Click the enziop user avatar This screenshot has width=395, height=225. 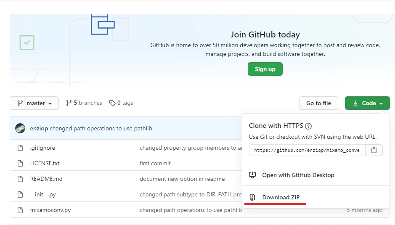(x=20, y=128)
